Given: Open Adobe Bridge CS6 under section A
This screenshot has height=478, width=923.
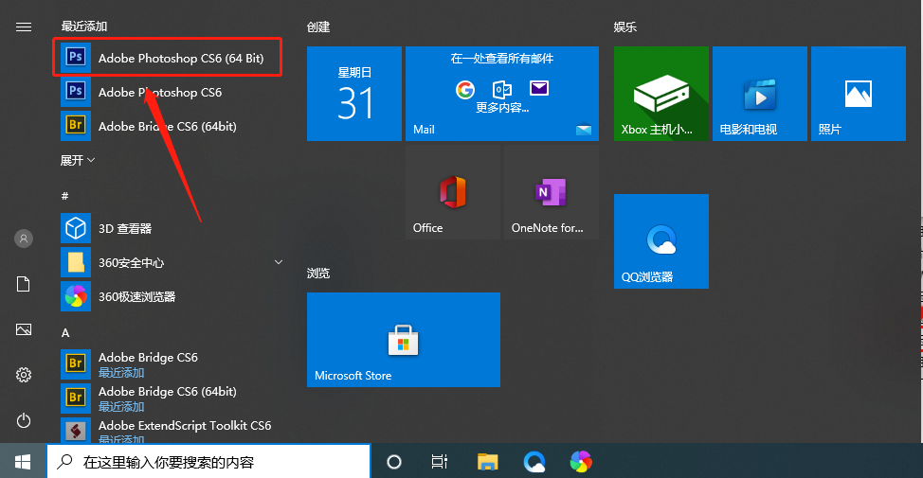Looking at the screenshot, I should [171, 364].
